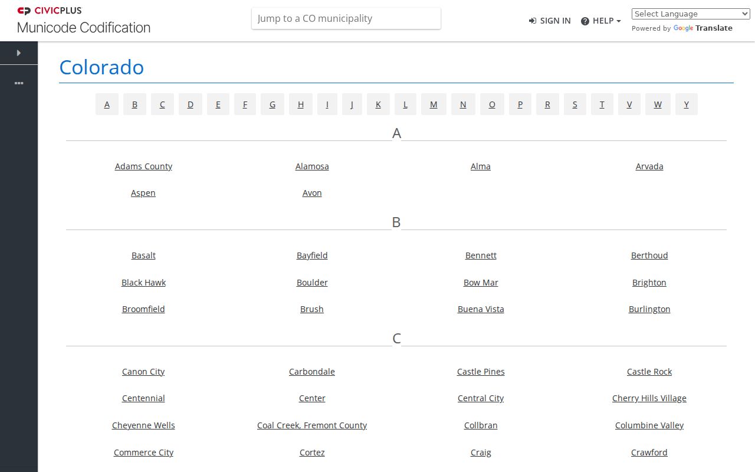Open the Coal Creek, Fremont County link
Screen dimensions: 755x472
(x=312, y=425)
